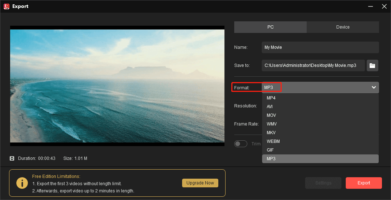The image size is (391, 200).
Task: Close the Export window
Action: click(384, 7)
